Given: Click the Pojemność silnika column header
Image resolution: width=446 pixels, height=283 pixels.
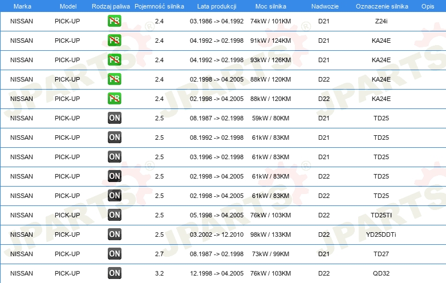Looking at the screenshot, I should pyautogui.click(x=159, y=6).
